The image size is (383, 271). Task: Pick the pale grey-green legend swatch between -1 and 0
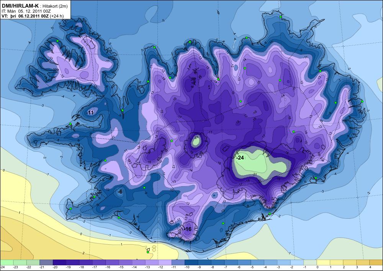click(311, 263)
